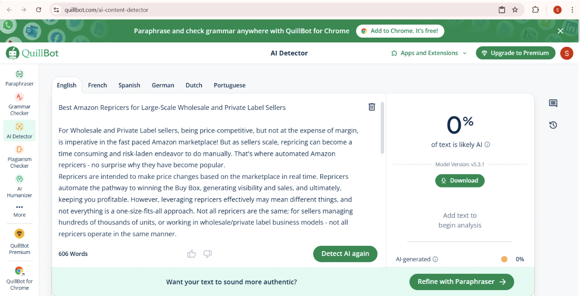Switch to the Spanish tab
This screenshot has width=580, height=296.
pos(129,85)
